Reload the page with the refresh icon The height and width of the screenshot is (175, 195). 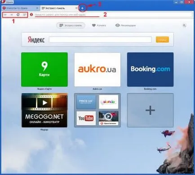coord(18,15)
